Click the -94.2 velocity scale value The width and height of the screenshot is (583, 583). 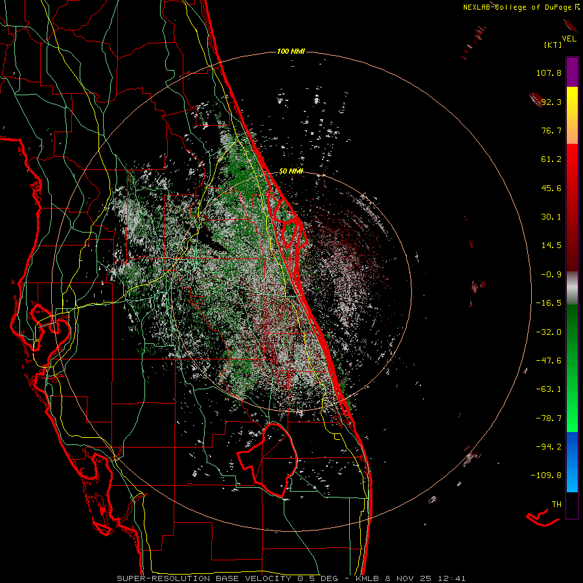pos(549,446)
